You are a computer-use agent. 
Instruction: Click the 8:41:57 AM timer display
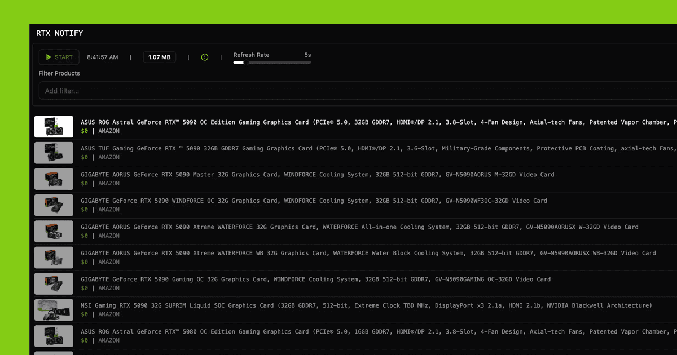(x=102, y=57)
